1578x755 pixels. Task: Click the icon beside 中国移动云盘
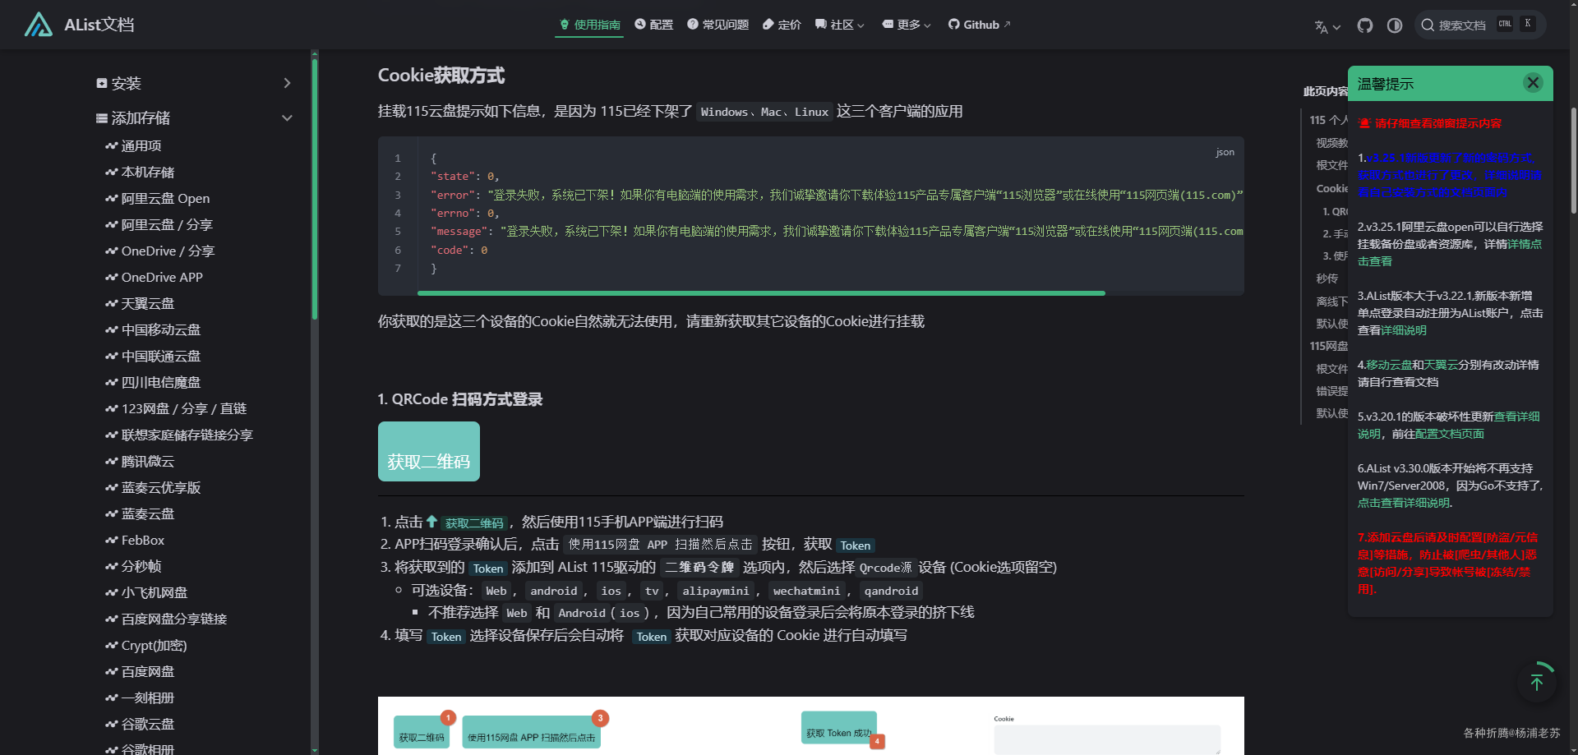coord(112,330)
